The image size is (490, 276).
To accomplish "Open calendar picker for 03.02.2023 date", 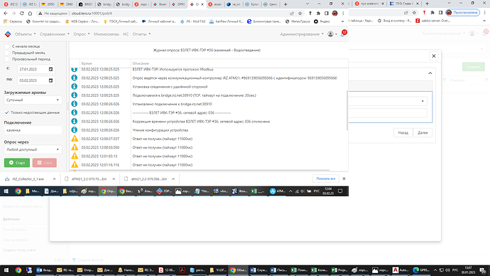I will tap(50, 80).
